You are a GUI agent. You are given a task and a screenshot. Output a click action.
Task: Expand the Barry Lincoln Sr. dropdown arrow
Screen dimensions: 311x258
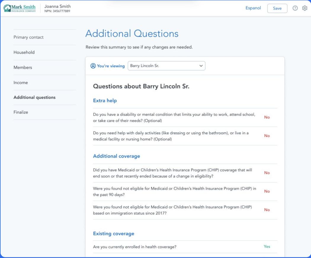[x=201, y=66]
